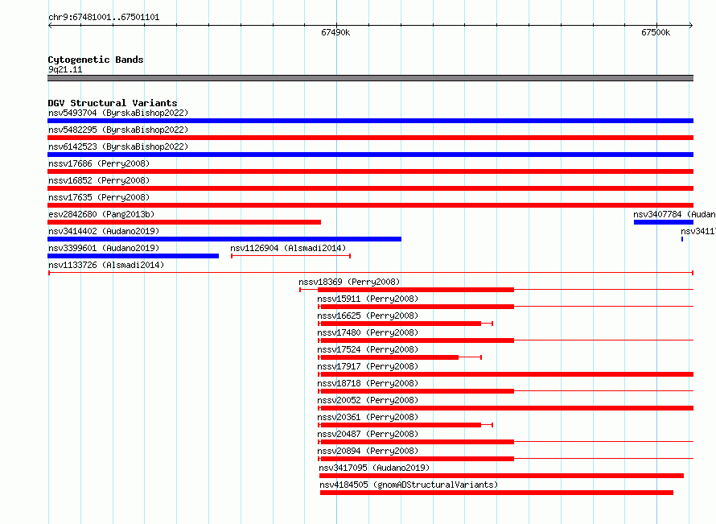
Task: Open the nssv17524 (Perry2008) label
Action: pyautogui.click(x=368, y=349)
